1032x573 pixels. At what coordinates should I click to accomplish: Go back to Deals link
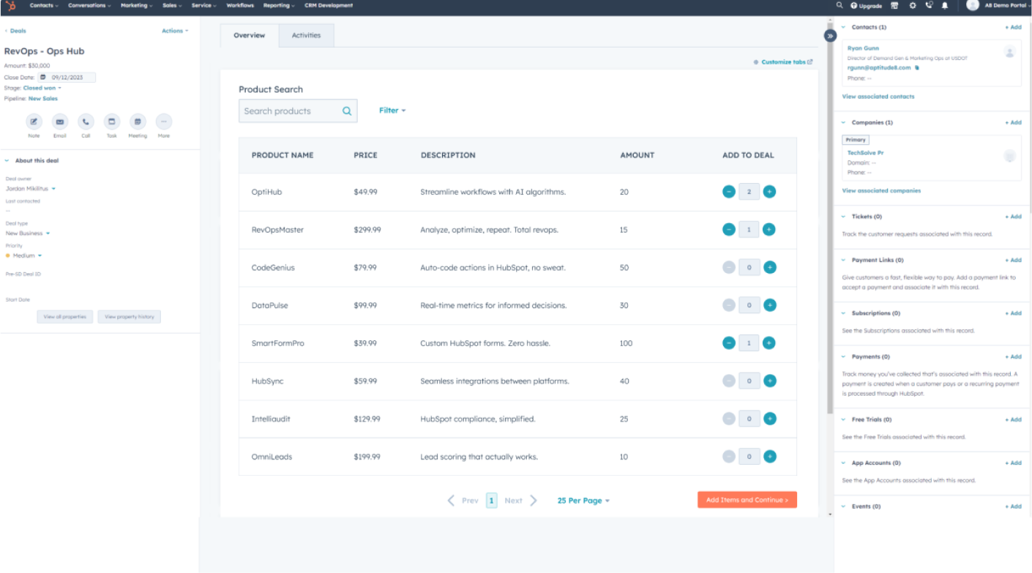pyautogui.click(x=15, y=31)
